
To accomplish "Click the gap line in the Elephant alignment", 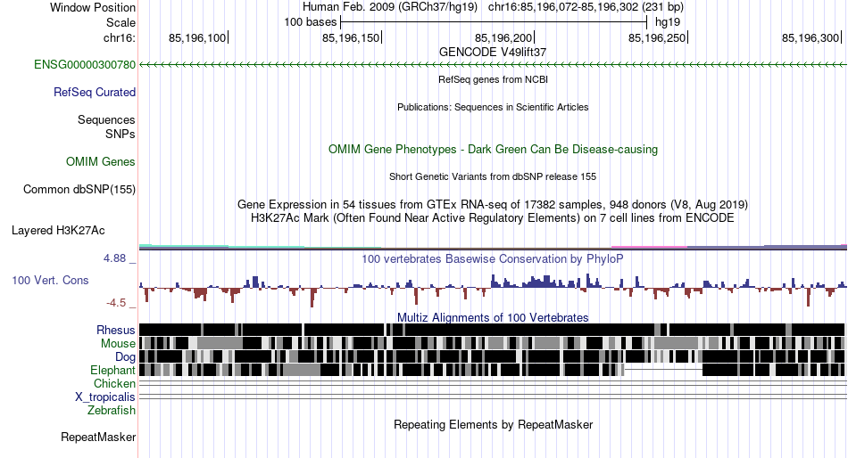I will point(663,370).
